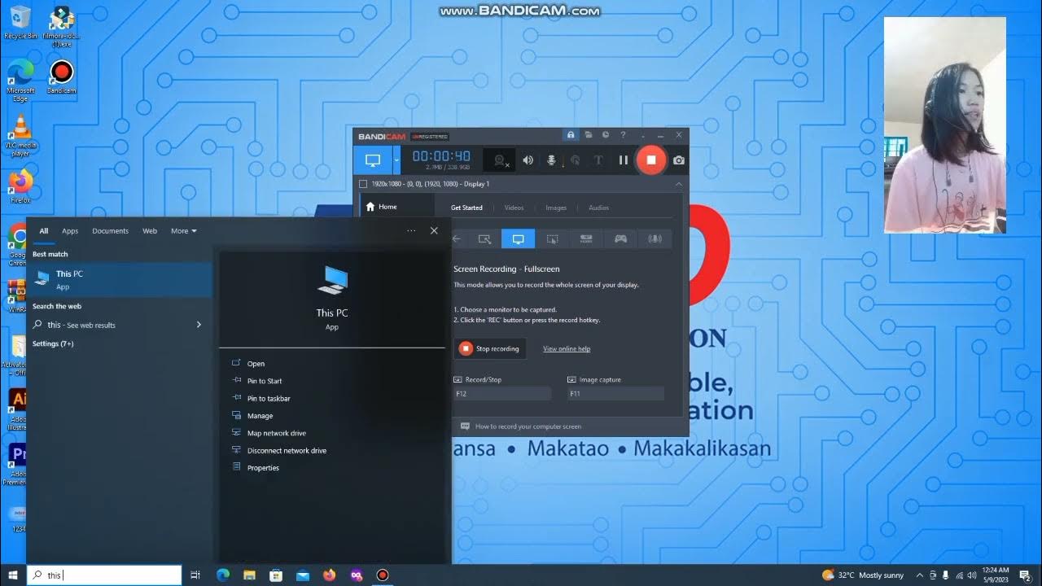Click the back arrow in Bandicam mode row

coord(457,238)
